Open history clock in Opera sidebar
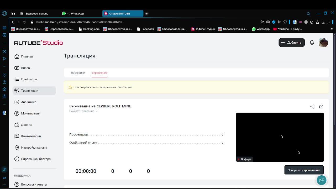 4,82
